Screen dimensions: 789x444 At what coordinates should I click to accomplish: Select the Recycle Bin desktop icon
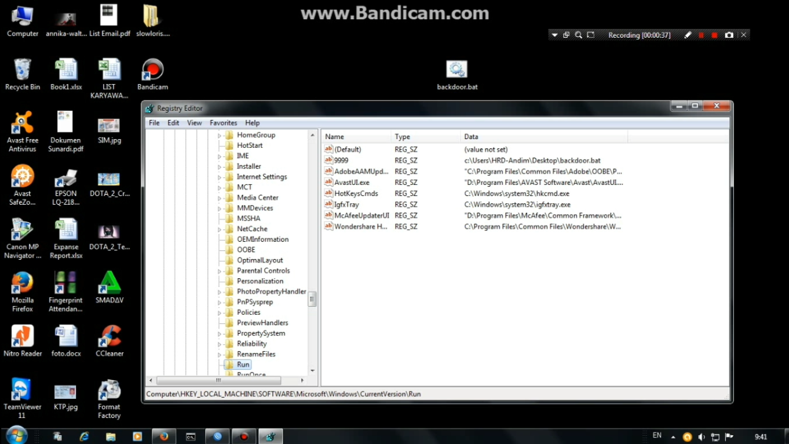(23, 75)
